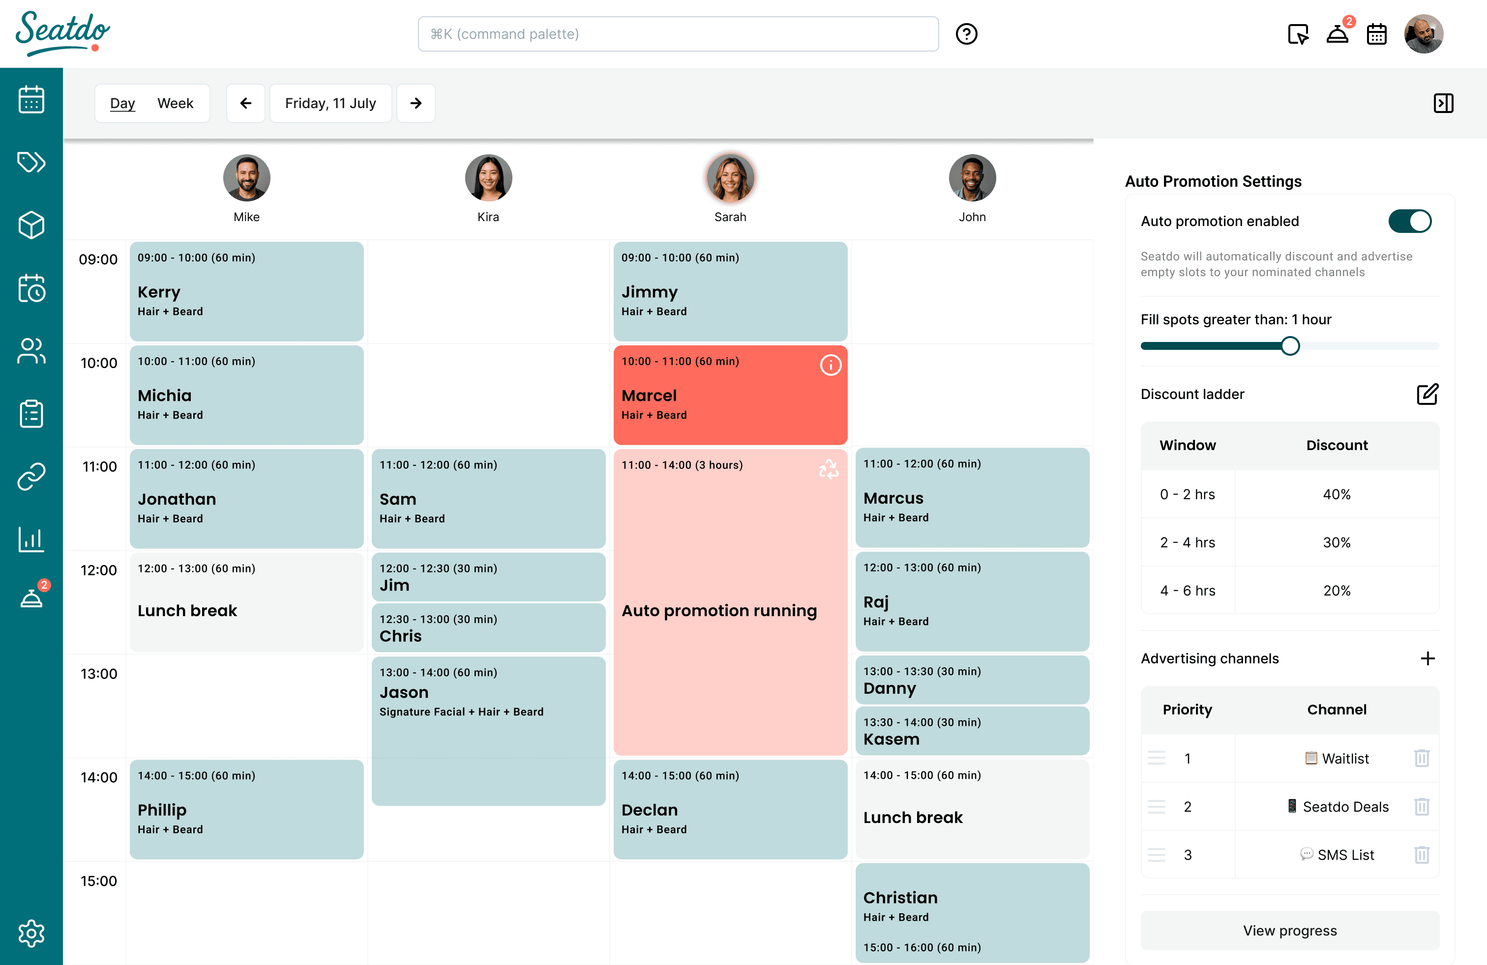The width and height of the screenshot is (1487, 965).
Task: Select the Day view tab
Action: [122, 103]
